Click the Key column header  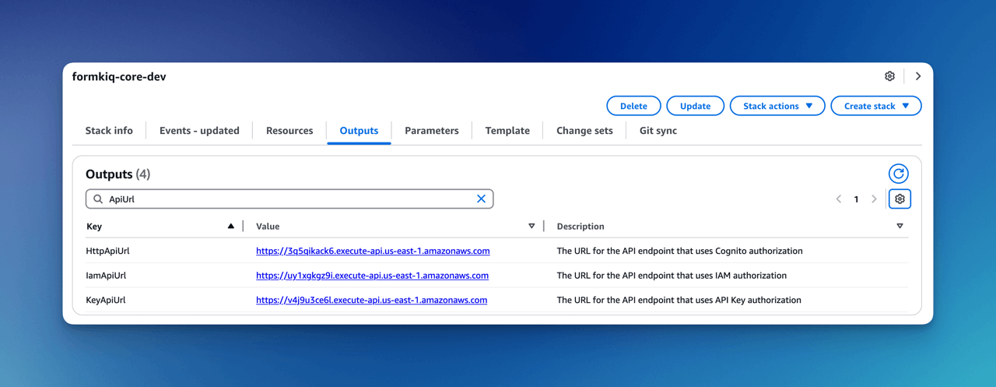coord(93,226)
